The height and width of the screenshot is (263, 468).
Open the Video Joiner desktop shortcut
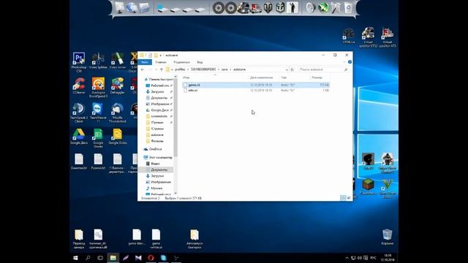[117, 61]
